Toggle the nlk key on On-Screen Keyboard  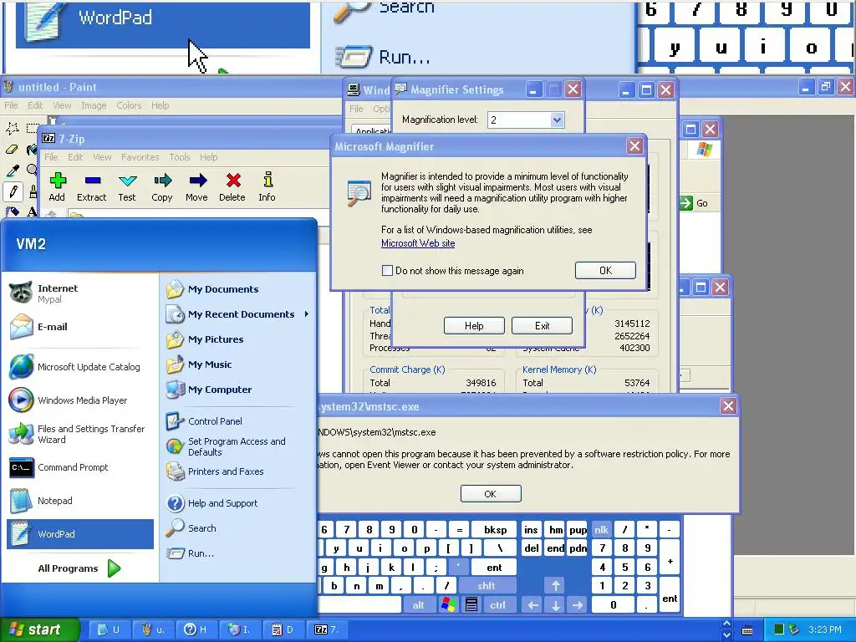click(601, 529)
